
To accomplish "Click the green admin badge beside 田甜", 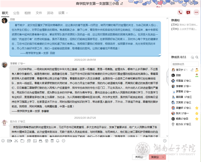I will (197, 75).
